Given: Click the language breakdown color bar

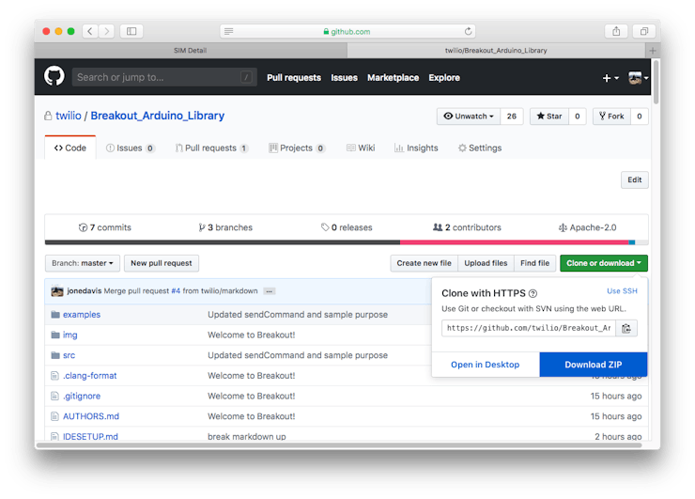Looking at the screenshot, I should coord(347,242).
